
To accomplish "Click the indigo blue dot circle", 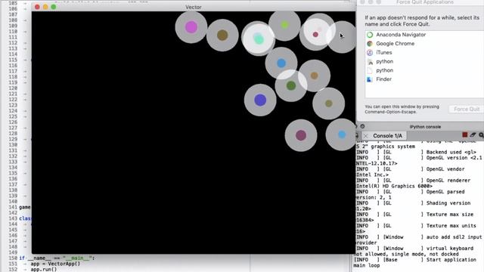I will 260,100.
